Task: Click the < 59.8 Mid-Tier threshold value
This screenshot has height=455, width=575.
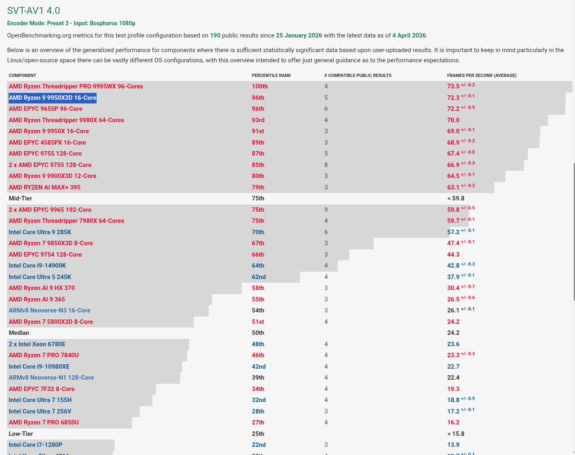Action: pyautogui.click(x=456, y=198)
